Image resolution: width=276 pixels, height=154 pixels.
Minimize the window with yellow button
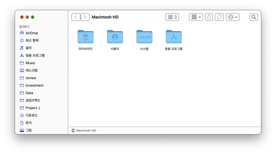27,17
